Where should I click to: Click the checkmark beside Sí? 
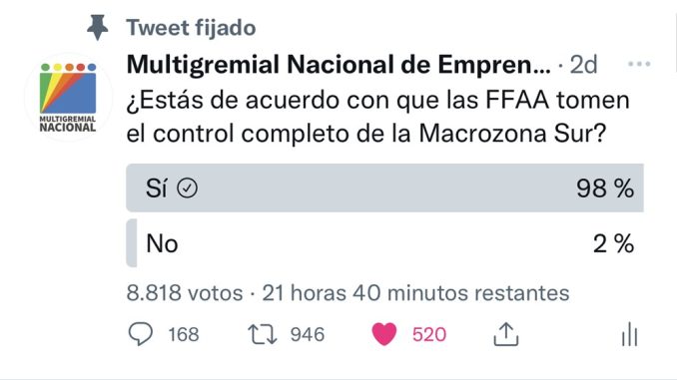point(188,189)
